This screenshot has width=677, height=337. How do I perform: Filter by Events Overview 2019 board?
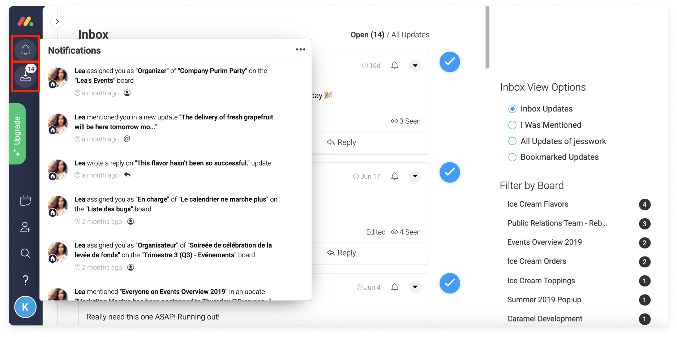click(544, 242)
